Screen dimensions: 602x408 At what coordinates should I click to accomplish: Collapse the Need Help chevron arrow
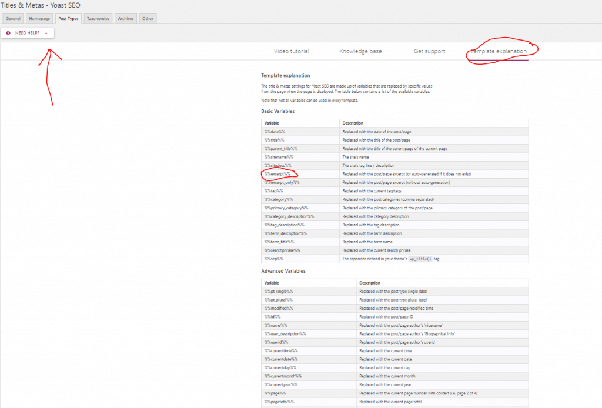pos(46,33)
